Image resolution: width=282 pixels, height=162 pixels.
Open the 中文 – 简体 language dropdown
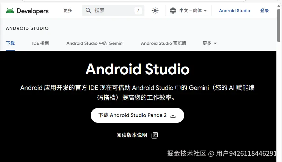188,11
